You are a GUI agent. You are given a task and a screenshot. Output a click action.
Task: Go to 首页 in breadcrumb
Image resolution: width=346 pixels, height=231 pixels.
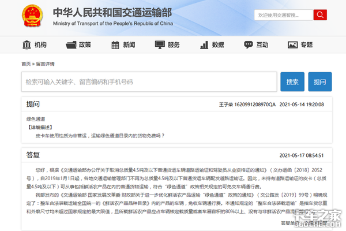point(26,64)
